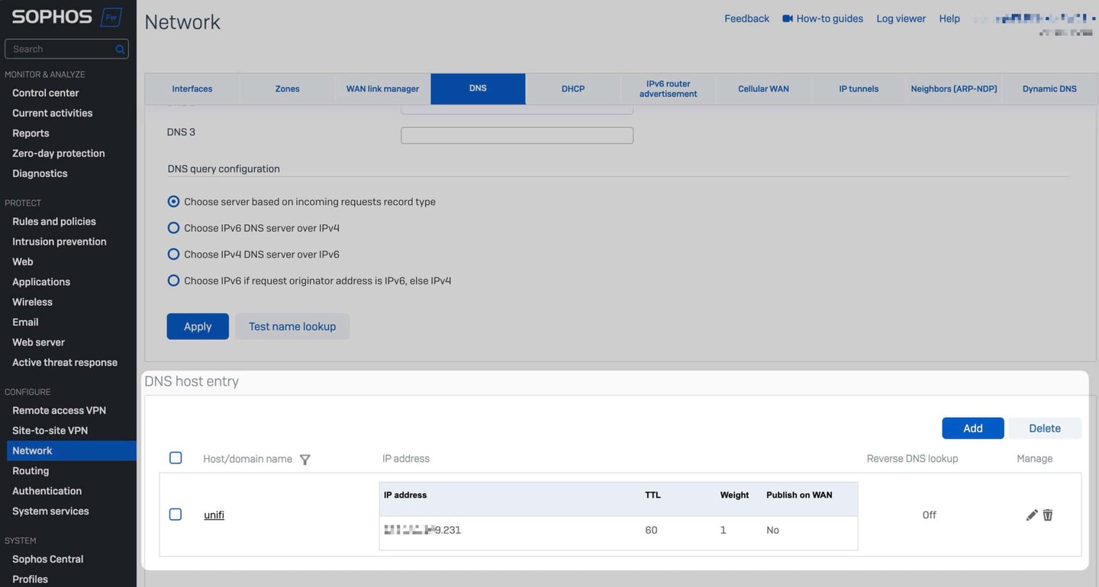Open Zero-day protection in sidebar
Viewport: 1099px width, 587px height.
59,153
